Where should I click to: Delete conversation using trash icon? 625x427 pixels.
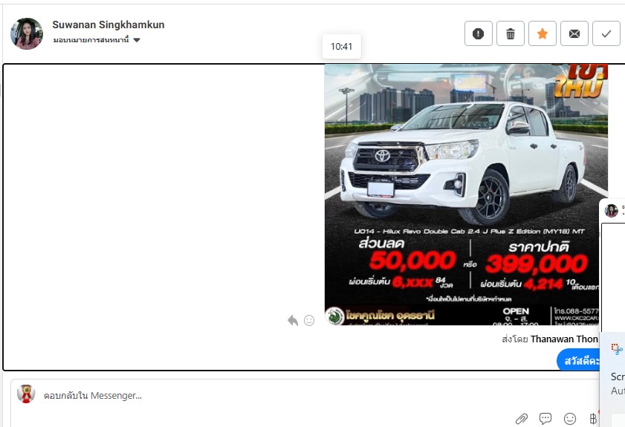(x=511, y=33)
